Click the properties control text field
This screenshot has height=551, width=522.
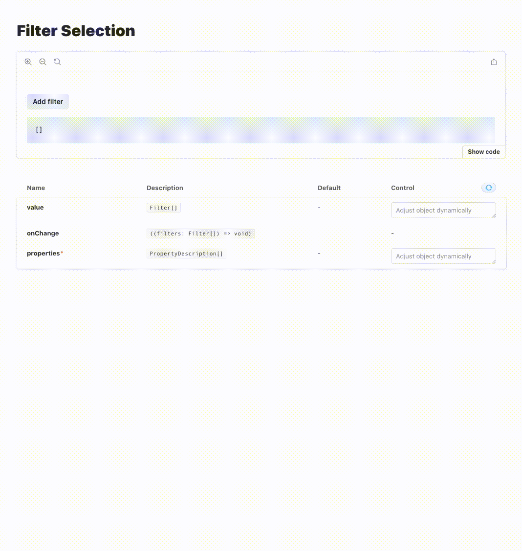tap(443, 256)
